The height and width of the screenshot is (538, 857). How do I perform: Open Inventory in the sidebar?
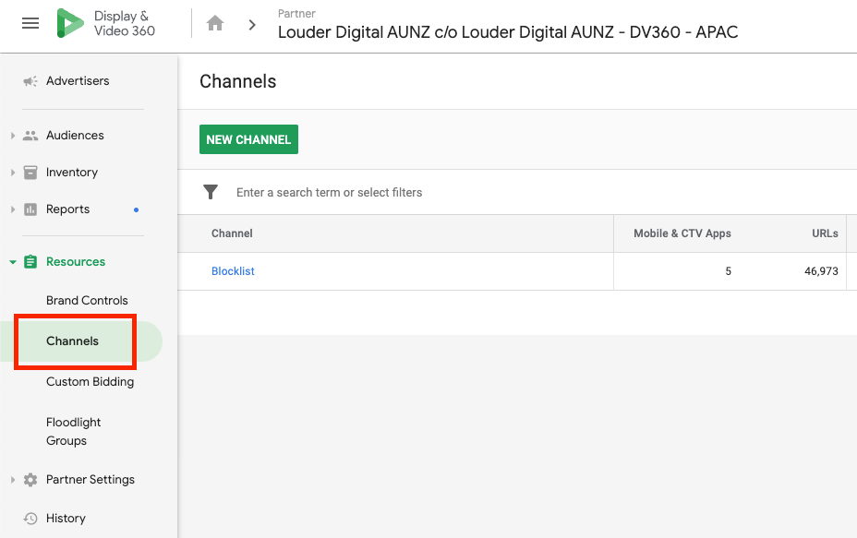(72, 173)
